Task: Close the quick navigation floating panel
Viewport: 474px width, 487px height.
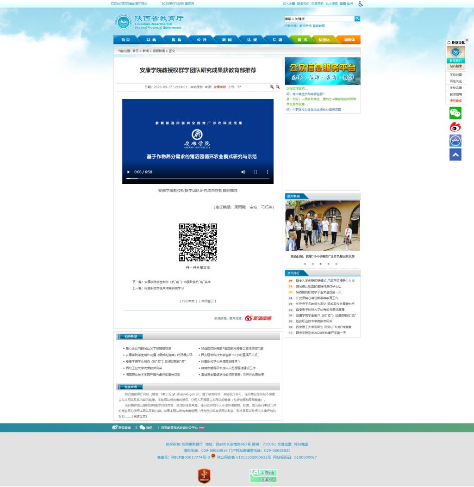Action: 467,40
